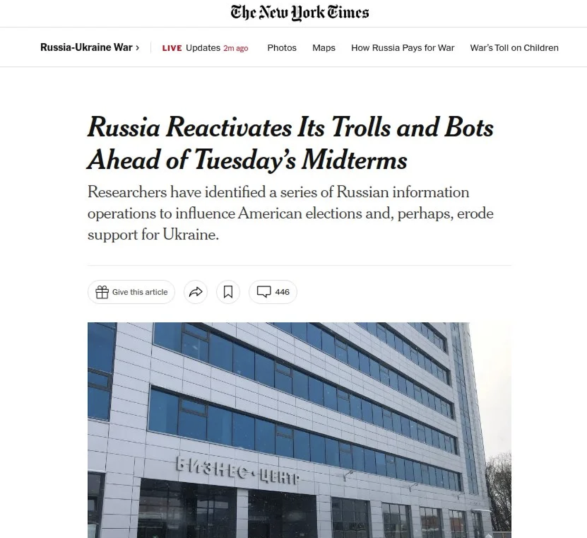Save article with the bookmark icon

pyautogui.click(x=228, y=292)
